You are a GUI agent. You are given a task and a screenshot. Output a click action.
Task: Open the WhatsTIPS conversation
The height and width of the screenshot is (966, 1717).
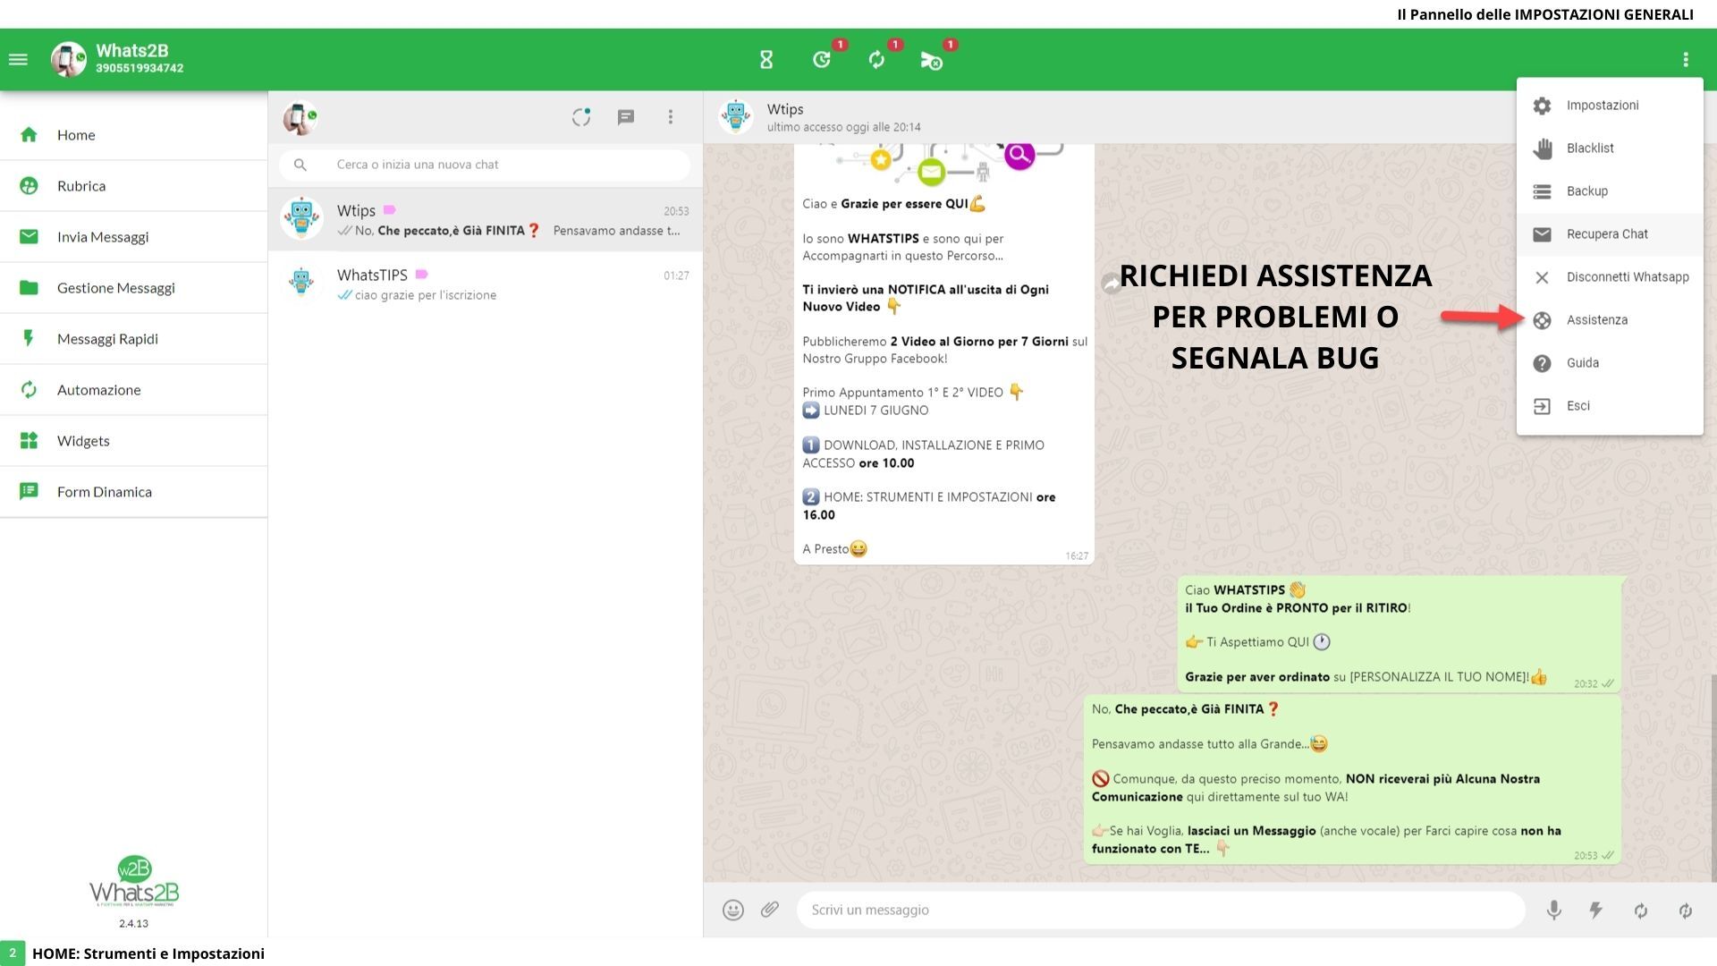486,284
